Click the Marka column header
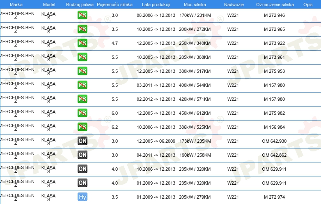The height and width of the screenshot is (204, 321). [16, 5]
